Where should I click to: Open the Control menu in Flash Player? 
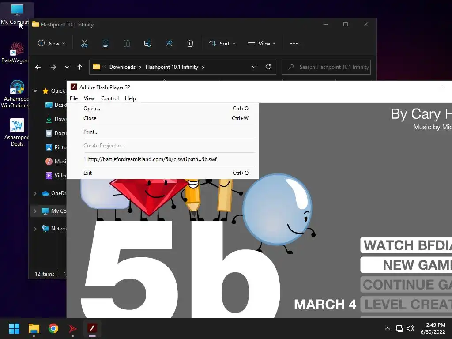tap(110, 98)
